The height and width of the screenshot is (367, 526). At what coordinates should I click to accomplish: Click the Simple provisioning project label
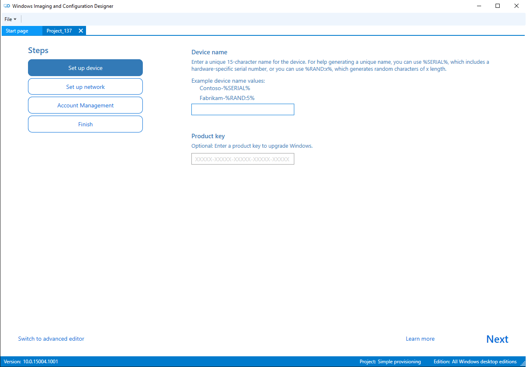point(399,362)
